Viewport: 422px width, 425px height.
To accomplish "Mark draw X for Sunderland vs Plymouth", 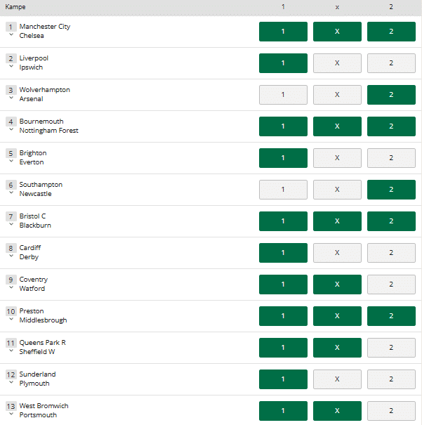I will click(337, 379).
